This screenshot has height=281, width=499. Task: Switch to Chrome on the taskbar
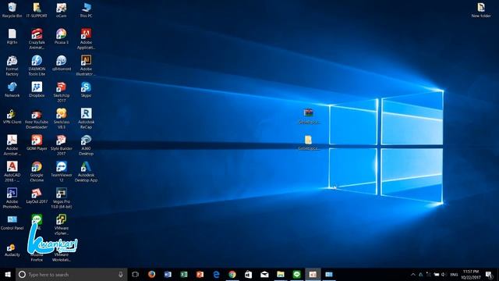point(232,274)
